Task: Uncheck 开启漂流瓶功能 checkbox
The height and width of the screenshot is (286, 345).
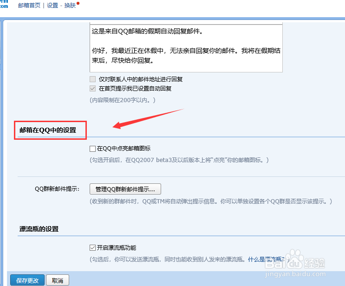Action: click(x=92, y=248)
